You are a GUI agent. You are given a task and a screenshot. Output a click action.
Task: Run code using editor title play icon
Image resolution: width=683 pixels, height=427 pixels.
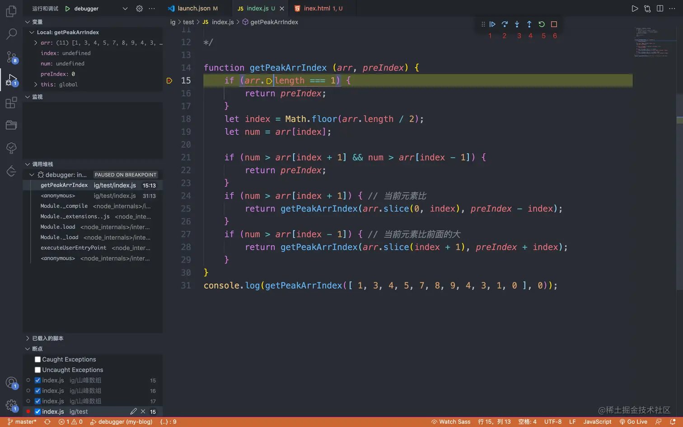(x=635, y=9)
